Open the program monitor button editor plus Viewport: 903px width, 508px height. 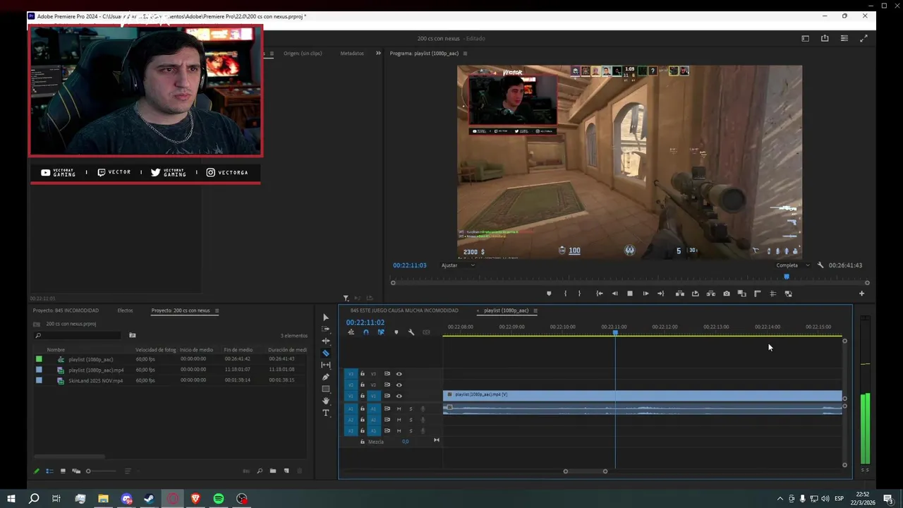click(x=861, y=294)
